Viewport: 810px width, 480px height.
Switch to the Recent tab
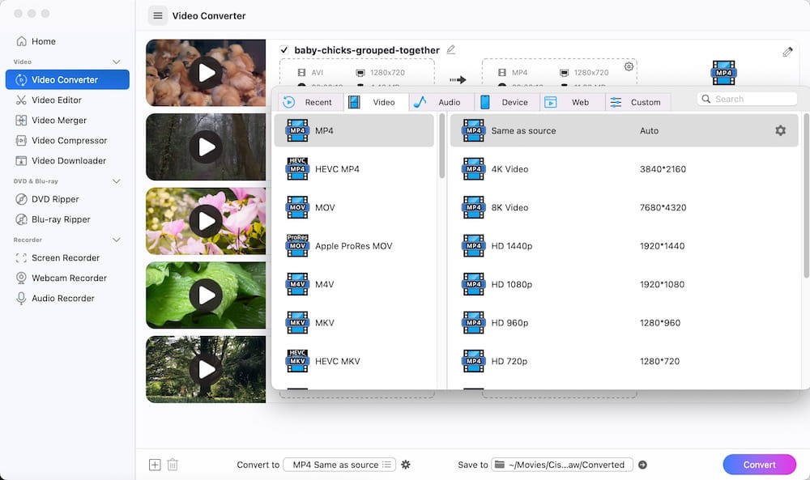coord(311,102)
